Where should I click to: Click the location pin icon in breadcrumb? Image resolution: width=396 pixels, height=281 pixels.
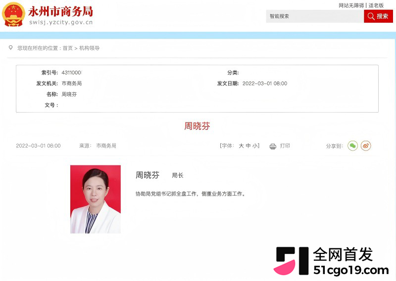coord(10,47)
